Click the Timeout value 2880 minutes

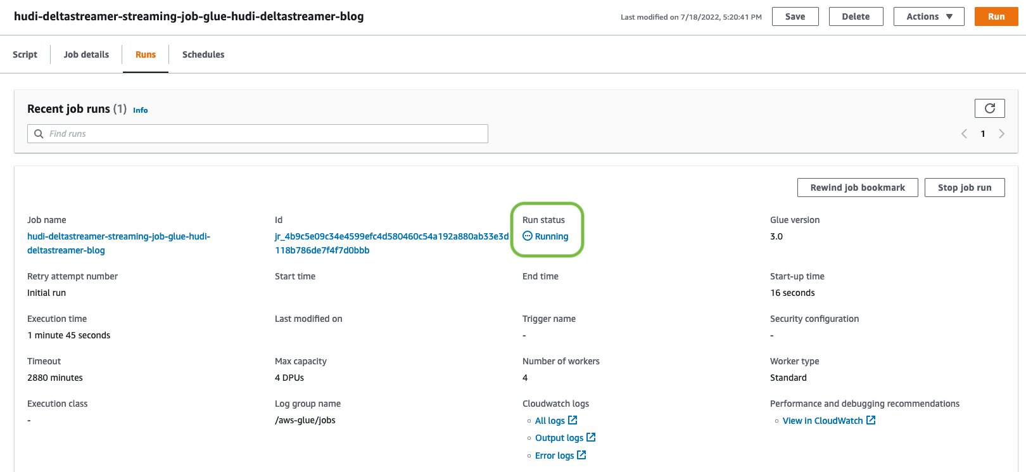[x=55, y=378]
